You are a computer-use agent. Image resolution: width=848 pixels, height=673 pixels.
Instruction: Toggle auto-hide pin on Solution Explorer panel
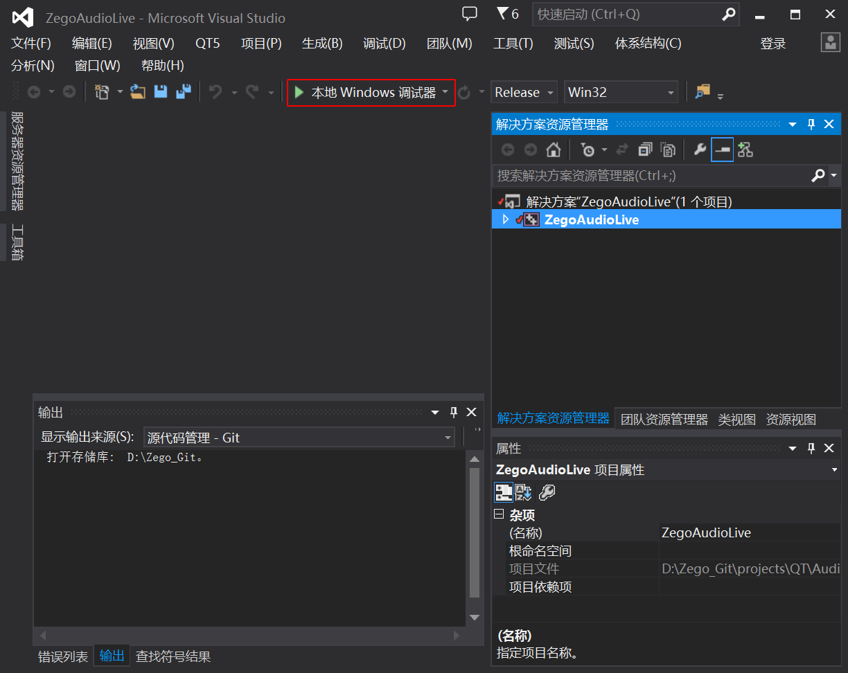coord(811,124)
